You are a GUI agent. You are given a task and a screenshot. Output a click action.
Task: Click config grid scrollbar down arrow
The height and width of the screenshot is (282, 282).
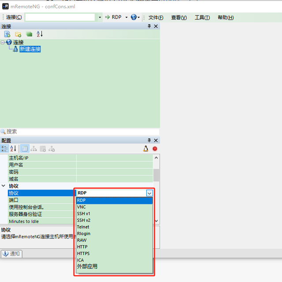[156, 221]
